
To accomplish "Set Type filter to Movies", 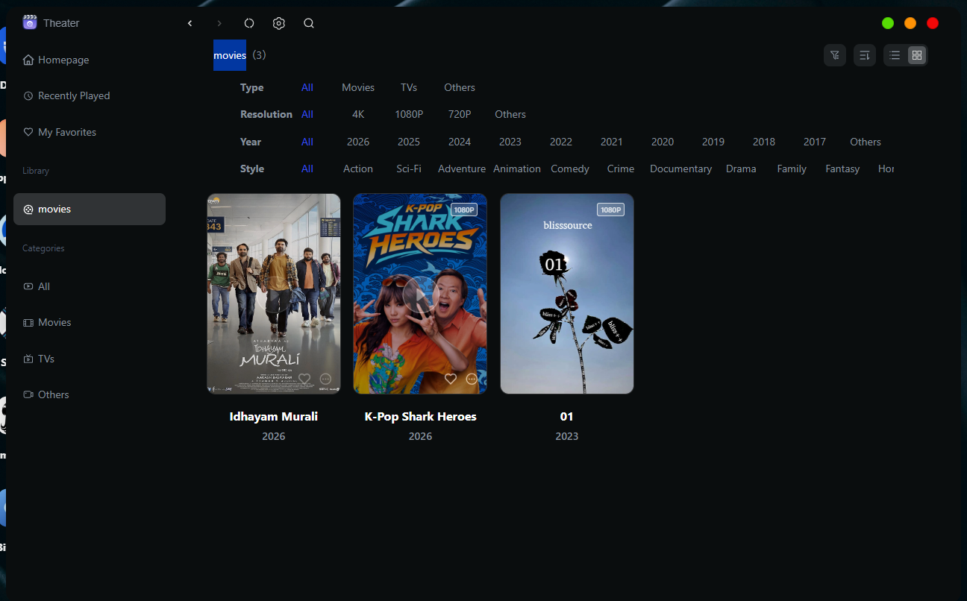I will click(358, 87).
